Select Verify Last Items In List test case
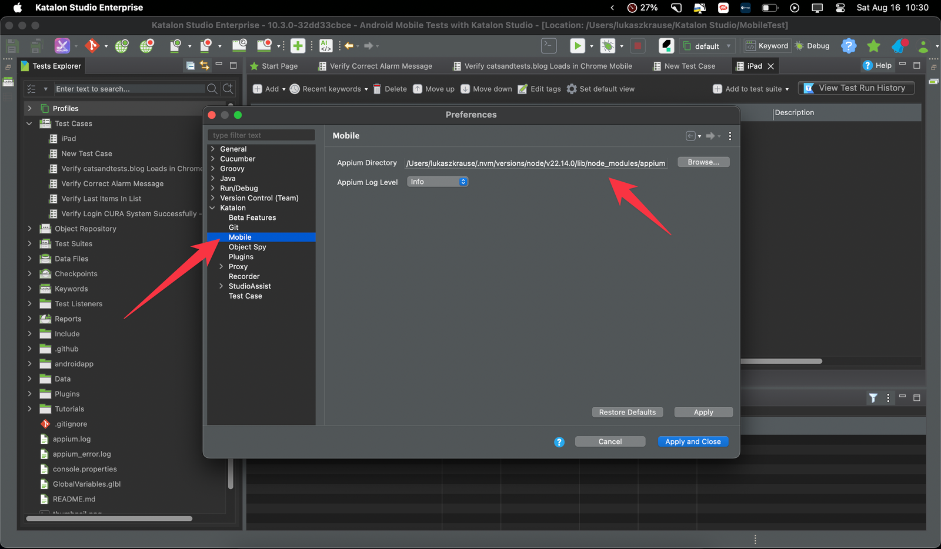This screenshot has width=941, height=549. 101,199
